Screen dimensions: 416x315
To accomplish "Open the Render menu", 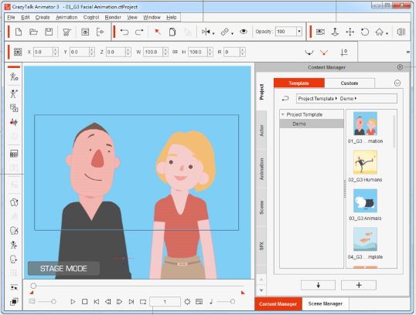I will pos(113,18).
